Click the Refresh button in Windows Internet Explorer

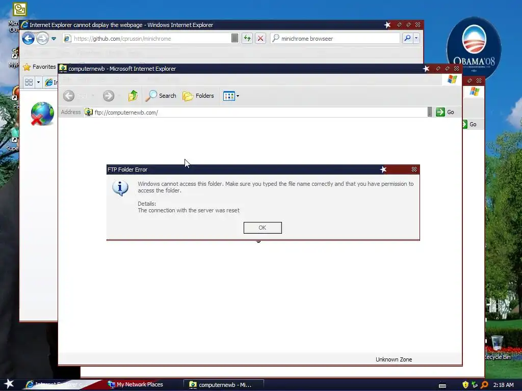(247, 39)
